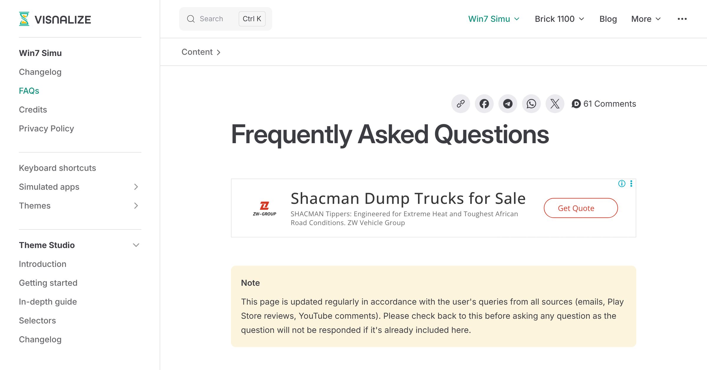Open the Credits page
The image size is (707, 370).
[x=33, y=110]
